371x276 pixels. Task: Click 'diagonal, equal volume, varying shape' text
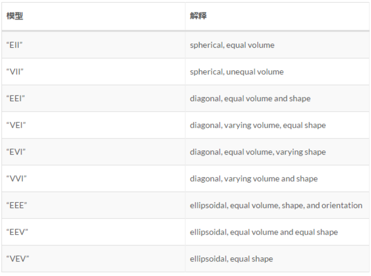coord(258,152)
